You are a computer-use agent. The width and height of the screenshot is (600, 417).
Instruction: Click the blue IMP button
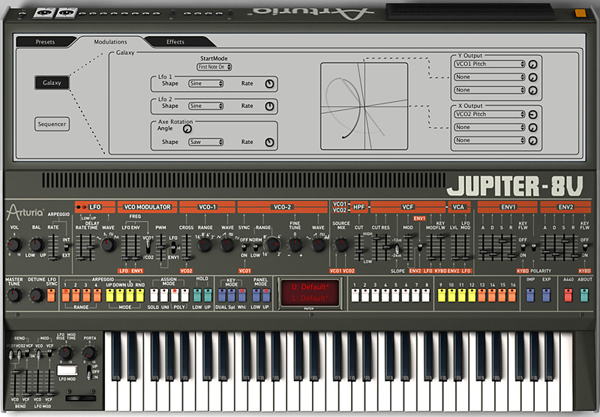[x=530, y=295]
